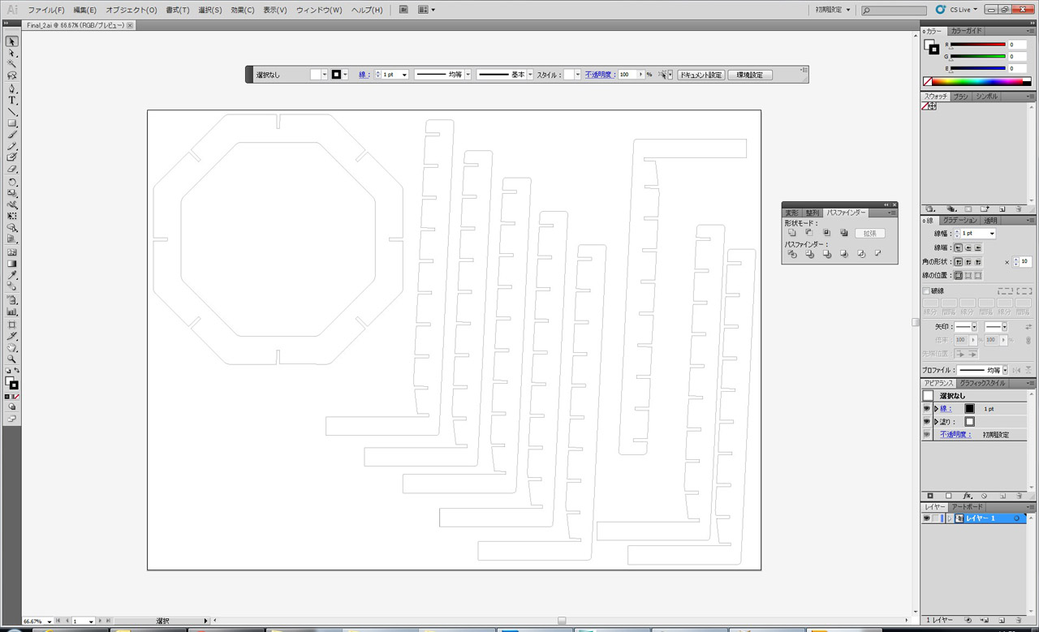Open the 初期設定 workspace switcher dropdown

832,10
